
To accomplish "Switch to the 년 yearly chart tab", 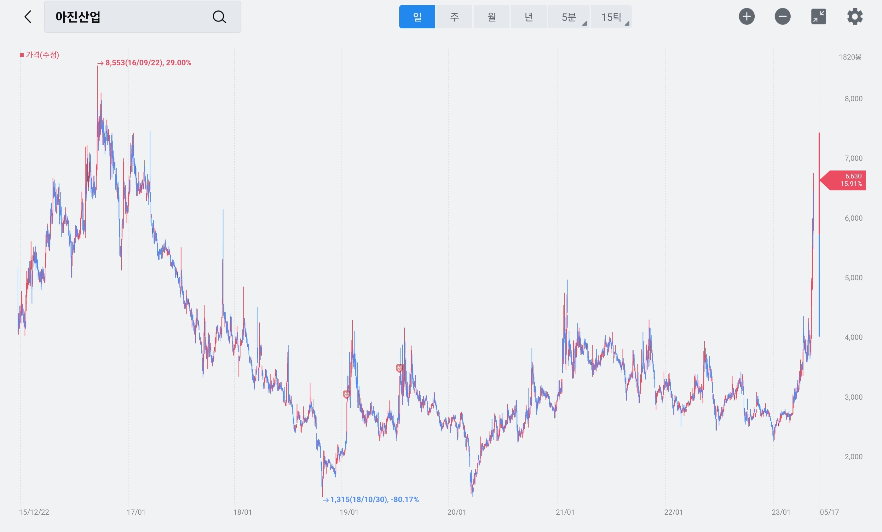I will pos(529,17).
